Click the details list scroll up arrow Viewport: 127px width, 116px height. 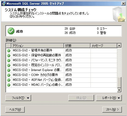pos(119,46)
